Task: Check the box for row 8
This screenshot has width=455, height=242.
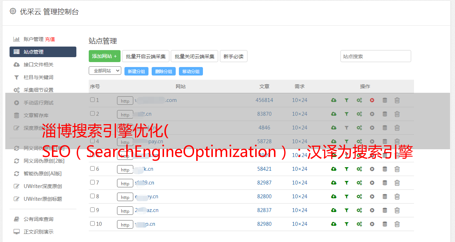Action: [x=92, y=196]
